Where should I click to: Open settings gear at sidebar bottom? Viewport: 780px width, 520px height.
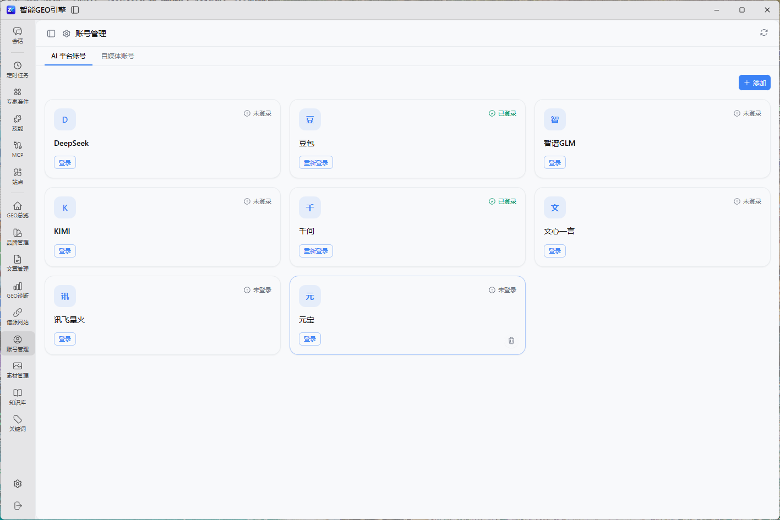point(18,484)
